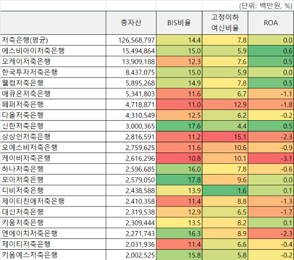The image size is (294, 260).
Task: Select the ROA cell -0.9
Action: click(x=271, y=147)
